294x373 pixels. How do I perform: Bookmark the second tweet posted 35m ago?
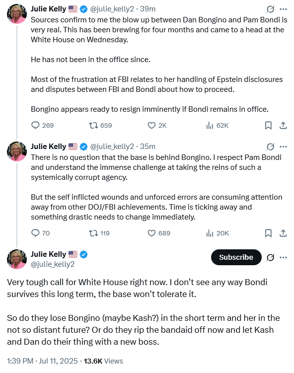268,233
